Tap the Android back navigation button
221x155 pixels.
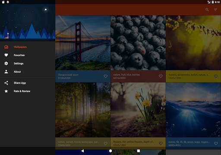pos(82,151)
